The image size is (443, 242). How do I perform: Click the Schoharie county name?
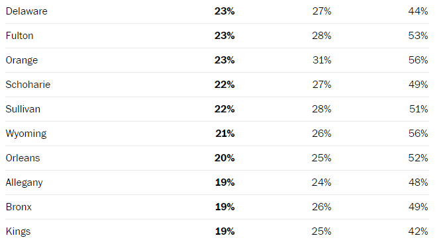(x=28, y=85)
